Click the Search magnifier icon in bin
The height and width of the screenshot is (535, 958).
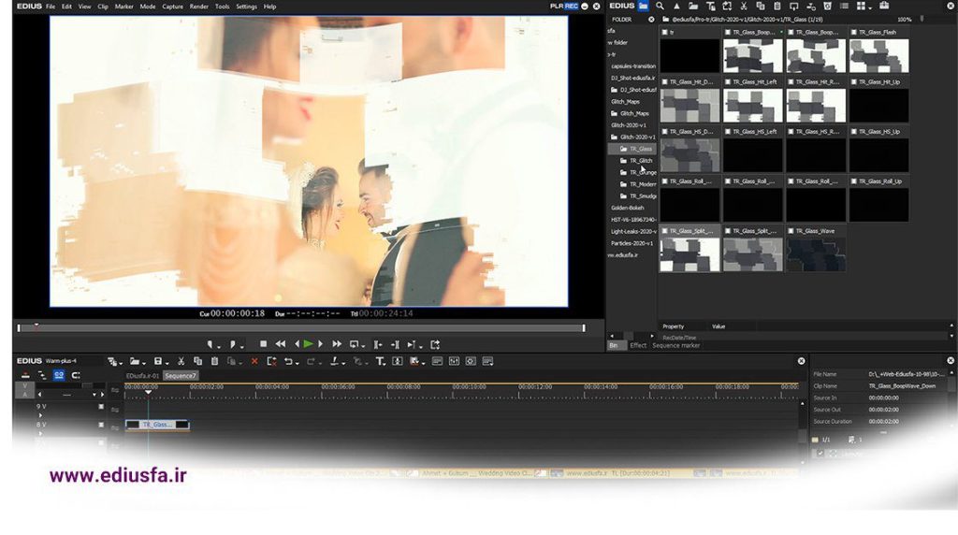tap(660, 7)
